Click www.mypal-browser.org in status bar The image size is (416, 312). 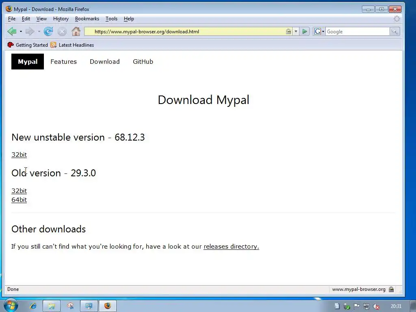coord(359,289)
